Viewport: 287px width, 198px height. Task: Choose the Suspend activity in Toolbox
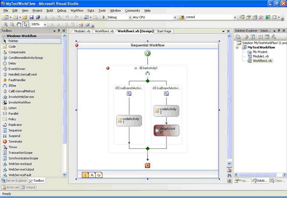coord(14,136)
